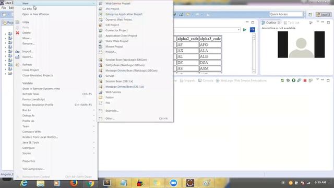
Task: Select Move... in the context menu
Action: tap(27, 38)
